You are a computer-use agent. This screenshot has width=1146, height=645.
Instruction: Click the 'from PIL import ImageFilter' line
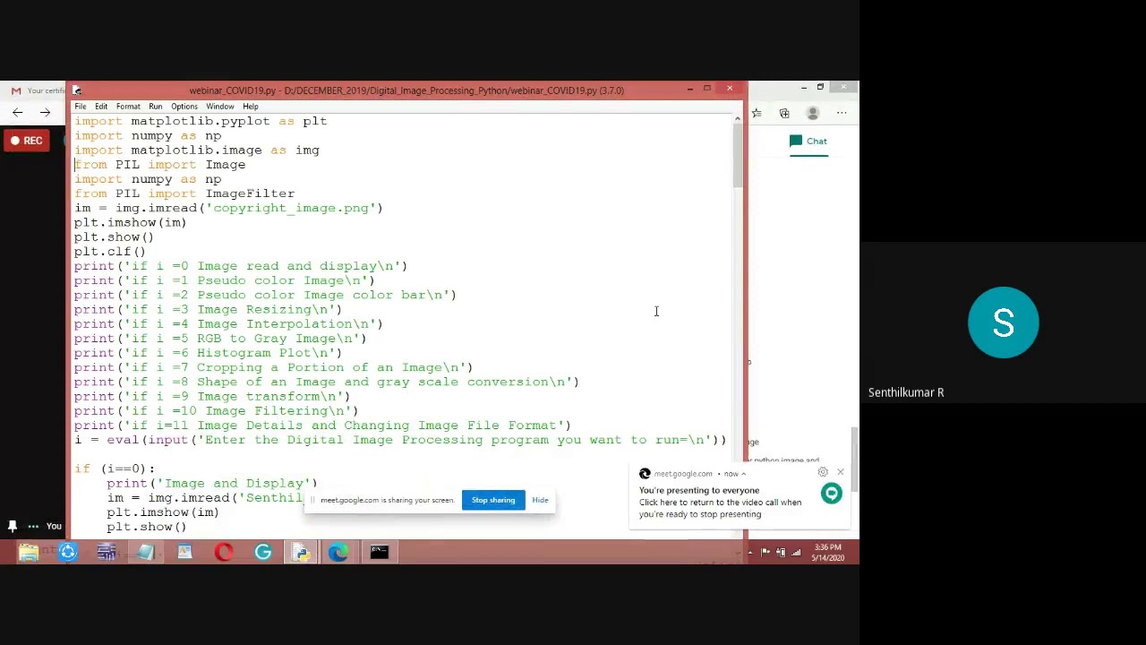pyautogui.click(x=184, y=193)
